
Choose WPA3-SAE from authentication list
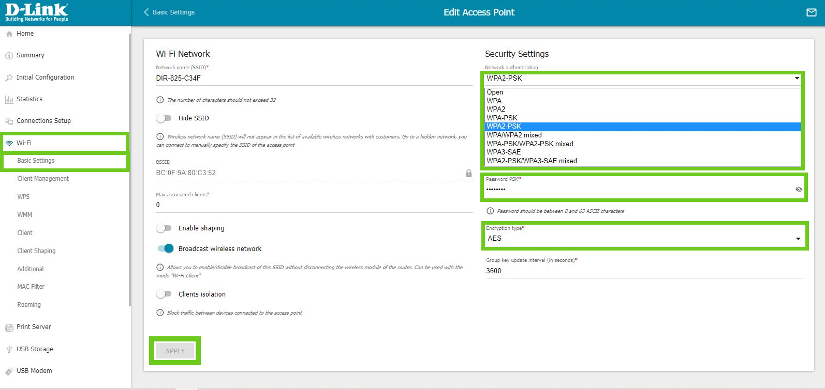[504, 152]
